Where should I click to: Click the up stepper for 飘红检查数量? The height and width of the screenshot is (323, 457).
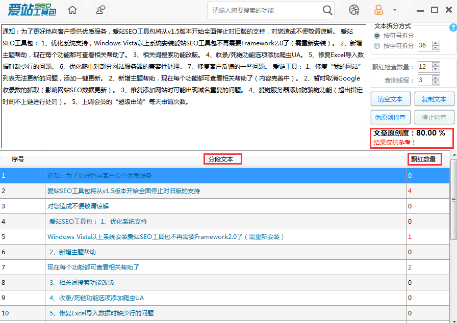[435, 64]
